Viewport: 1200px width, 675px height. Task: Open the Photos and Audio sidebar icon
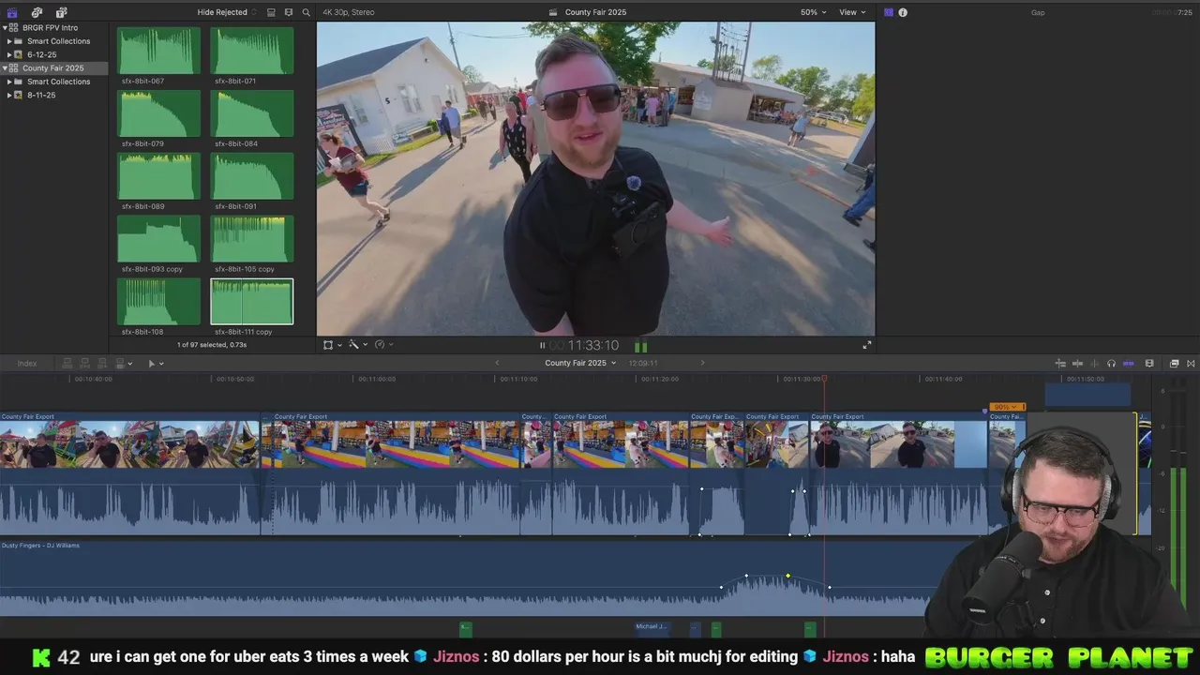pos(37,12)
